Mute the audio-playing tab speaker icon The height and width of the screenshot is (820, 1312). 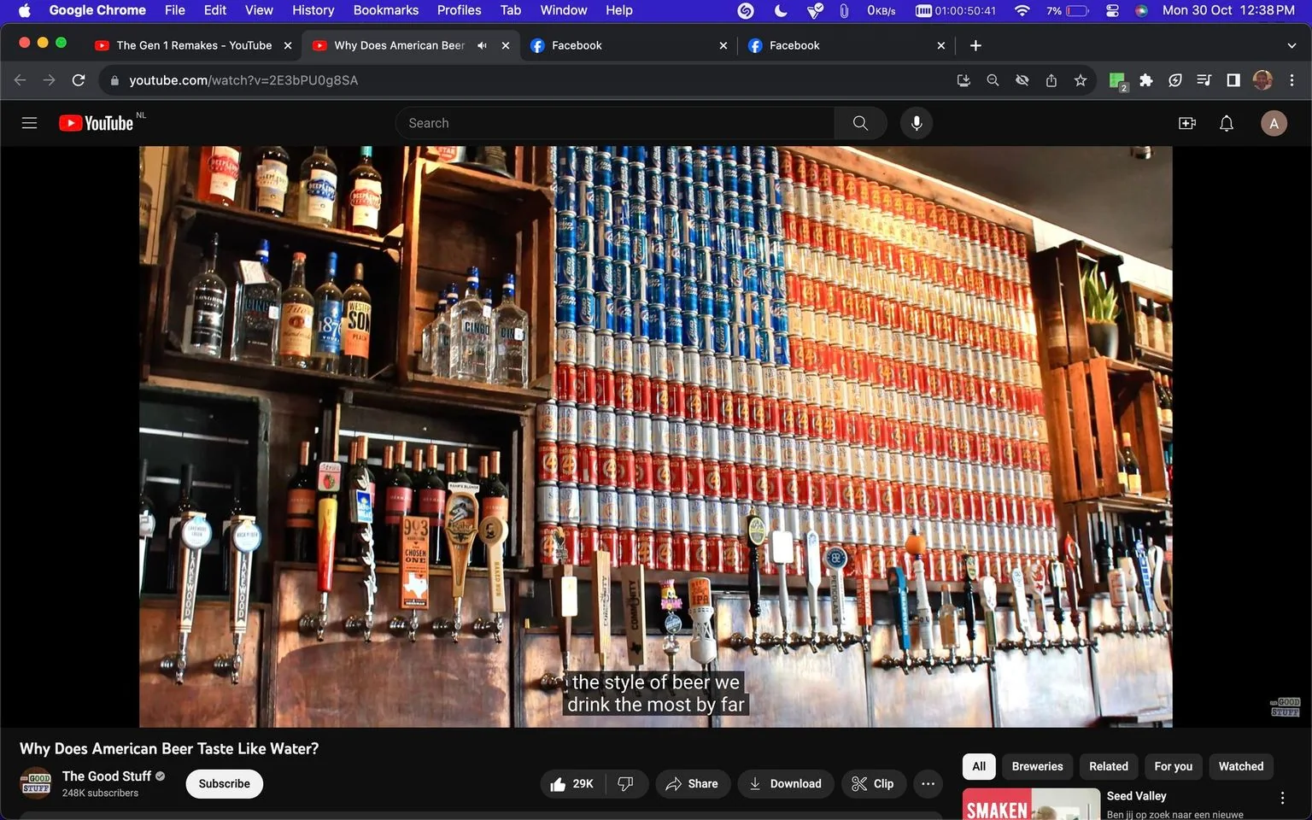pyautogui.click(x=482, y=45)
